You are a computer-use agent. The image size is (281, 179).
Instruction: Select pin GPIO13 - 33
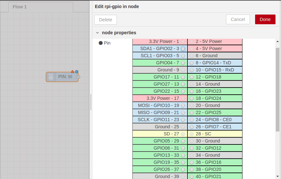pyautogui.click(x=183, y=155)
